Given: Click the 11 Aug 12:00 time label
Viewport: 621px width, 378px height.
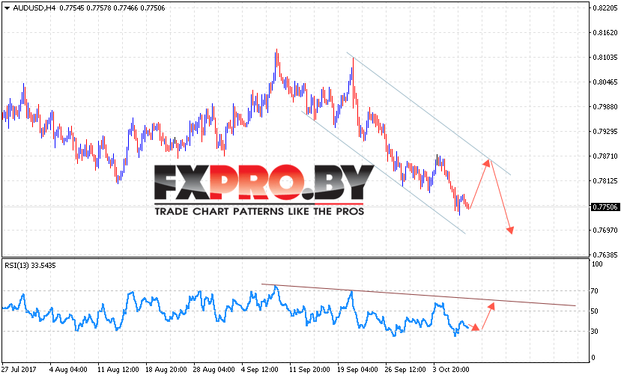Looking at the screenshot, I should [118, 369].
